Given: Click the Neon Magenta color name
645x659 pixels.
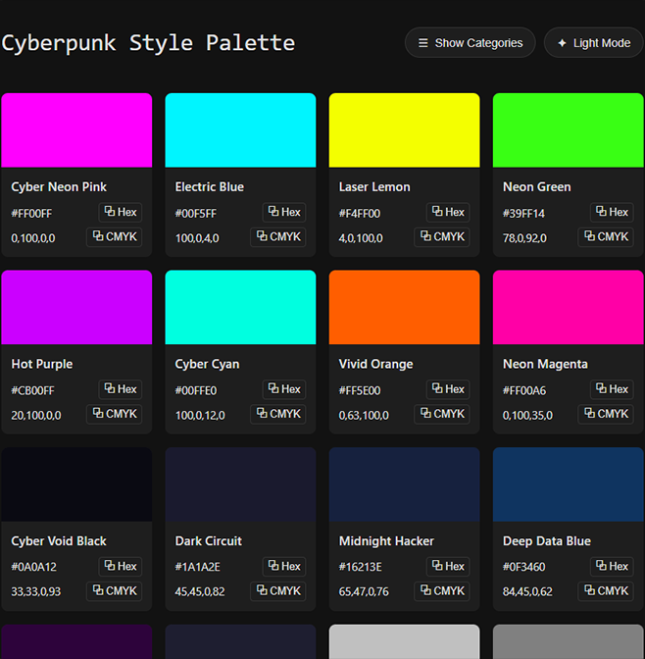Looking at the screenshot, I should [x=545, y=364].
